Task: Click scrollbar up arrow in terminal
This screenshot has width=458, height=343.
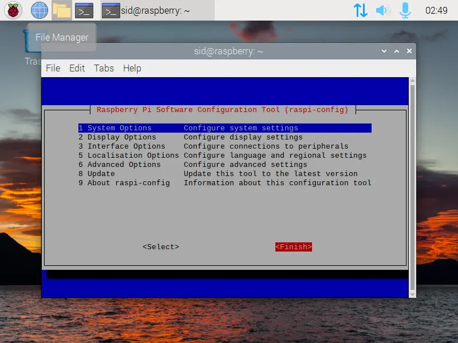Action: (x=412, y=80)
